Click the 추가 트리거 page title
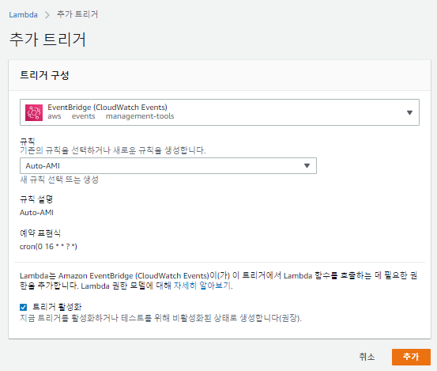 47,40
